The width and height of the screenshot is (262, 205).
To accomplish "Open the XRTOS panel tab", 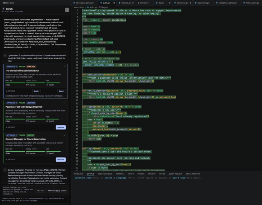I will coord(162,174).
